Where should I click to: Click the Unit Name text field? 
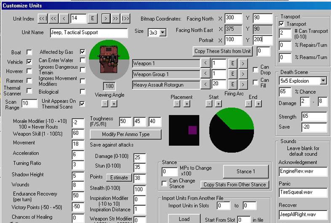click(x=88, y=32)
